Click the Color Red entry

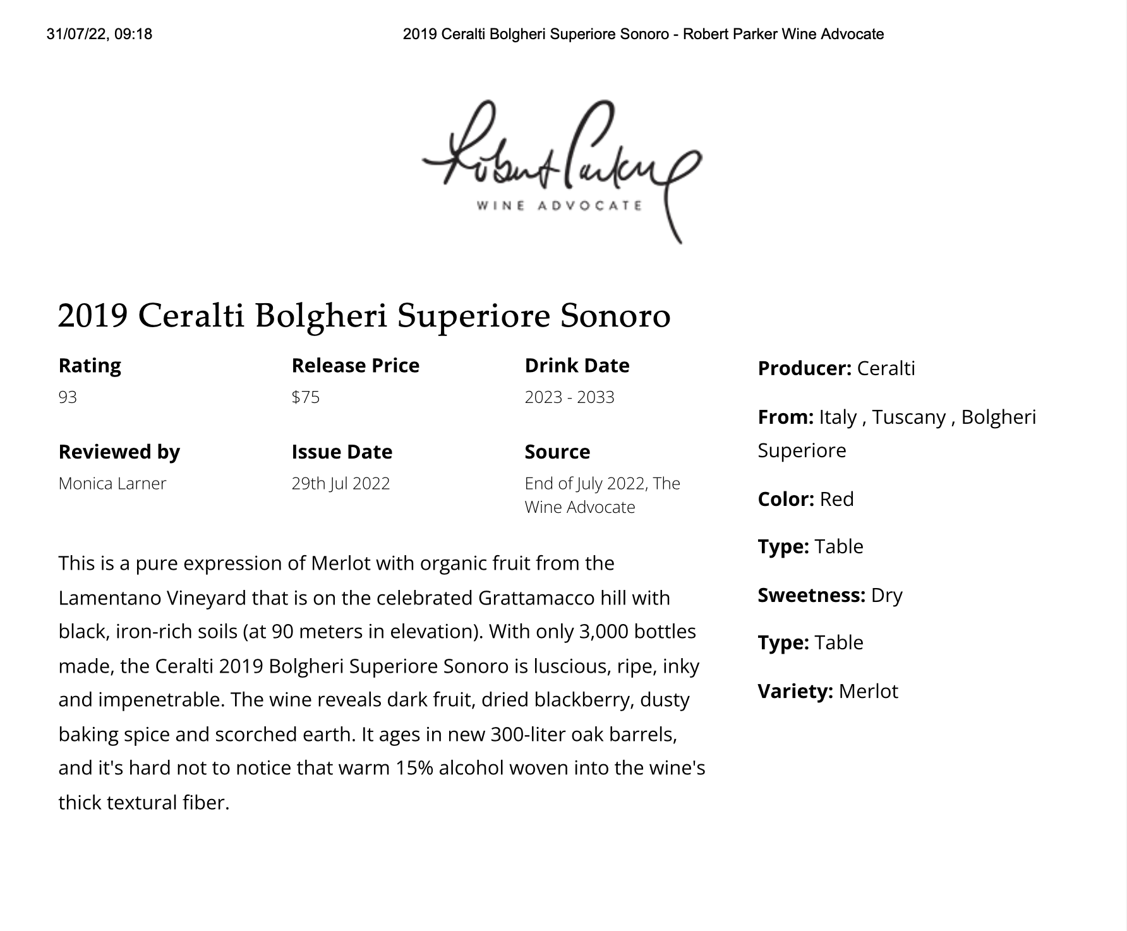(x=805, y=499)
